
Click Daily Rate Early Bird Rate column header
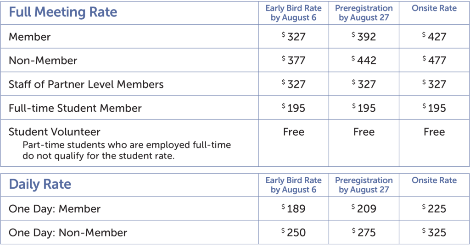[x=294, y=185]
